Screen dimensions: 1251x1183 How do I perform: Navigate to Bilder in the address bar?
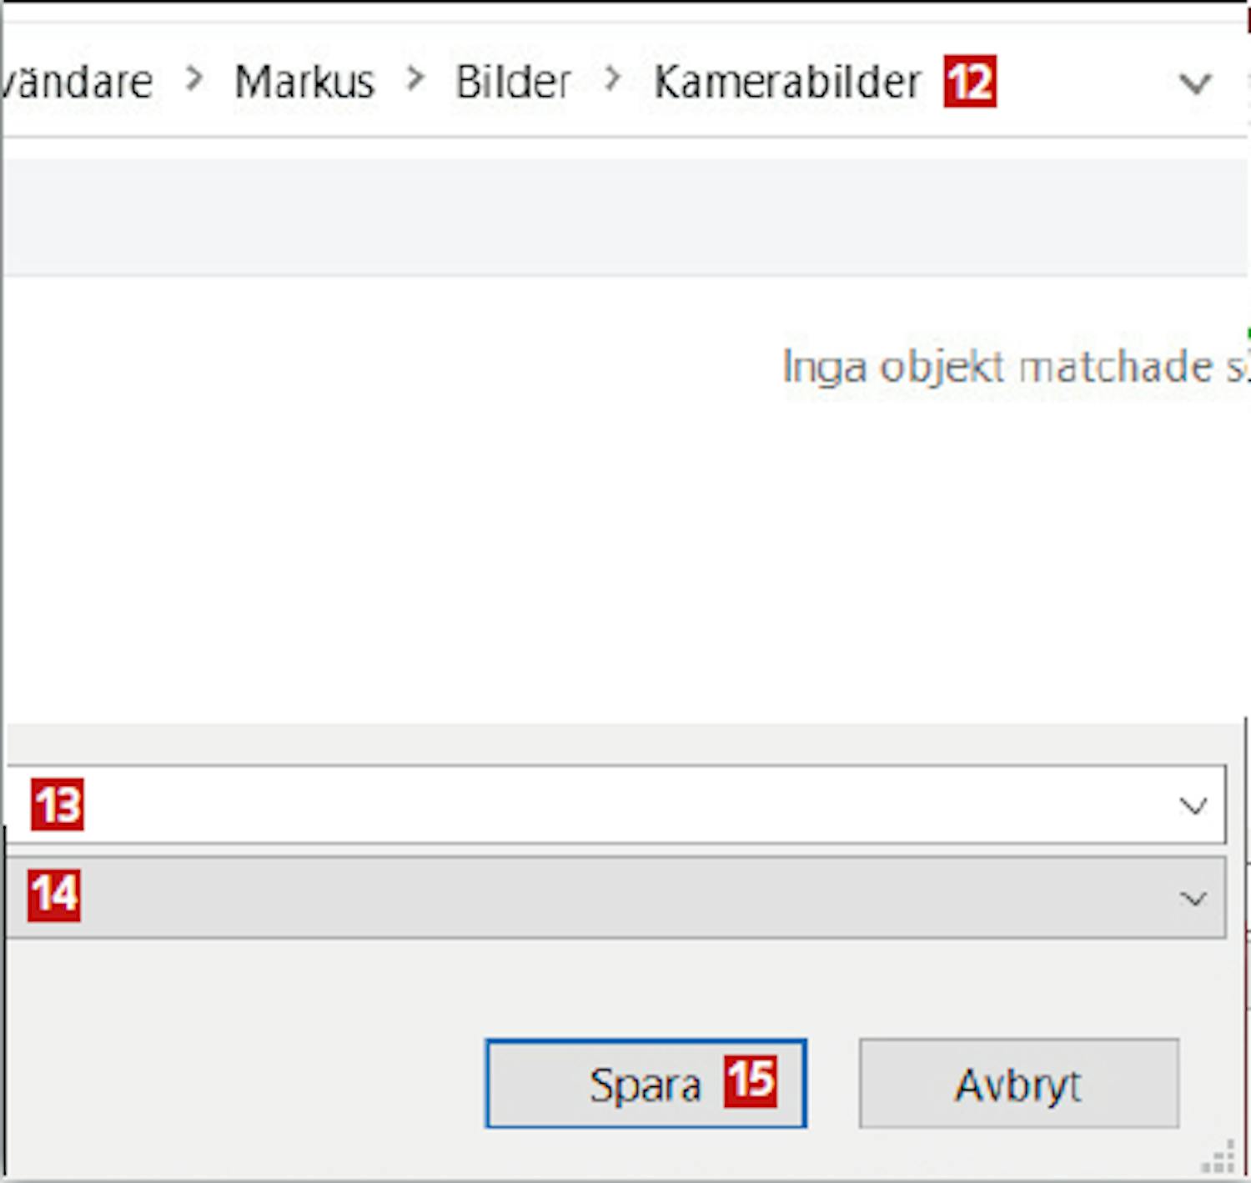click(513, 82)
